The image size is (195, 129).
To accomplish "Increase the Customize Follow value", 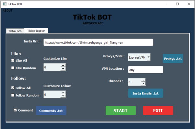I will tap(63, 92).
